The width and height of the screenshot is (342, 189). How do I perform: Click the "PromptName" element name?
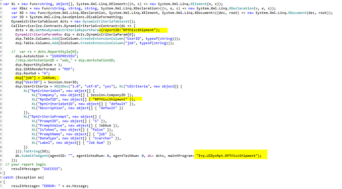[x=50, y=134]
